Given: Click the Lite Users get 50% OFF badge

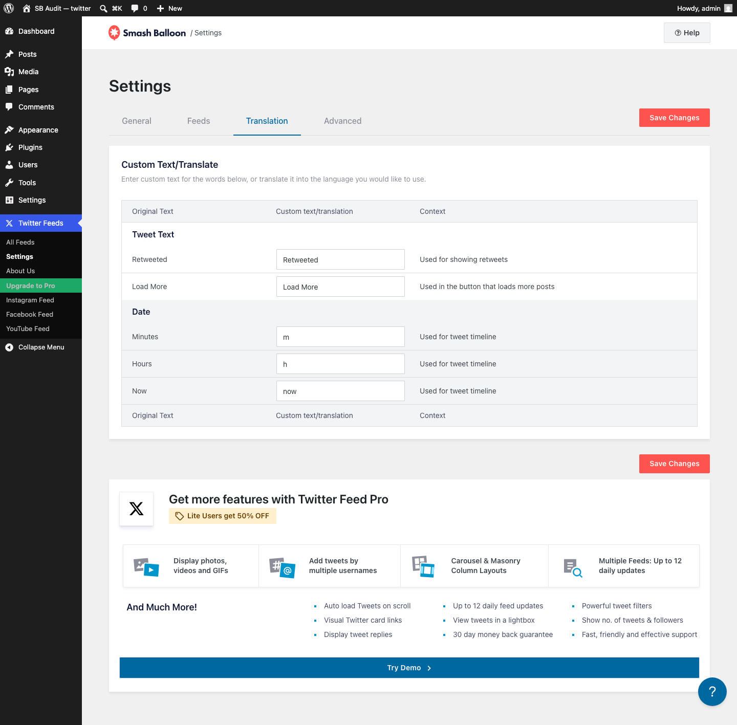Looking at the screenshot, I should coord(223,516).
